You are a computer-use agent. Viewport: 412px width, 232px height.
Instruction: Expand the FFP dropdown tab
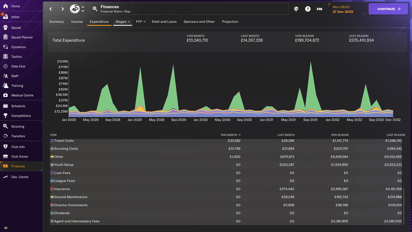pos(141,22)
